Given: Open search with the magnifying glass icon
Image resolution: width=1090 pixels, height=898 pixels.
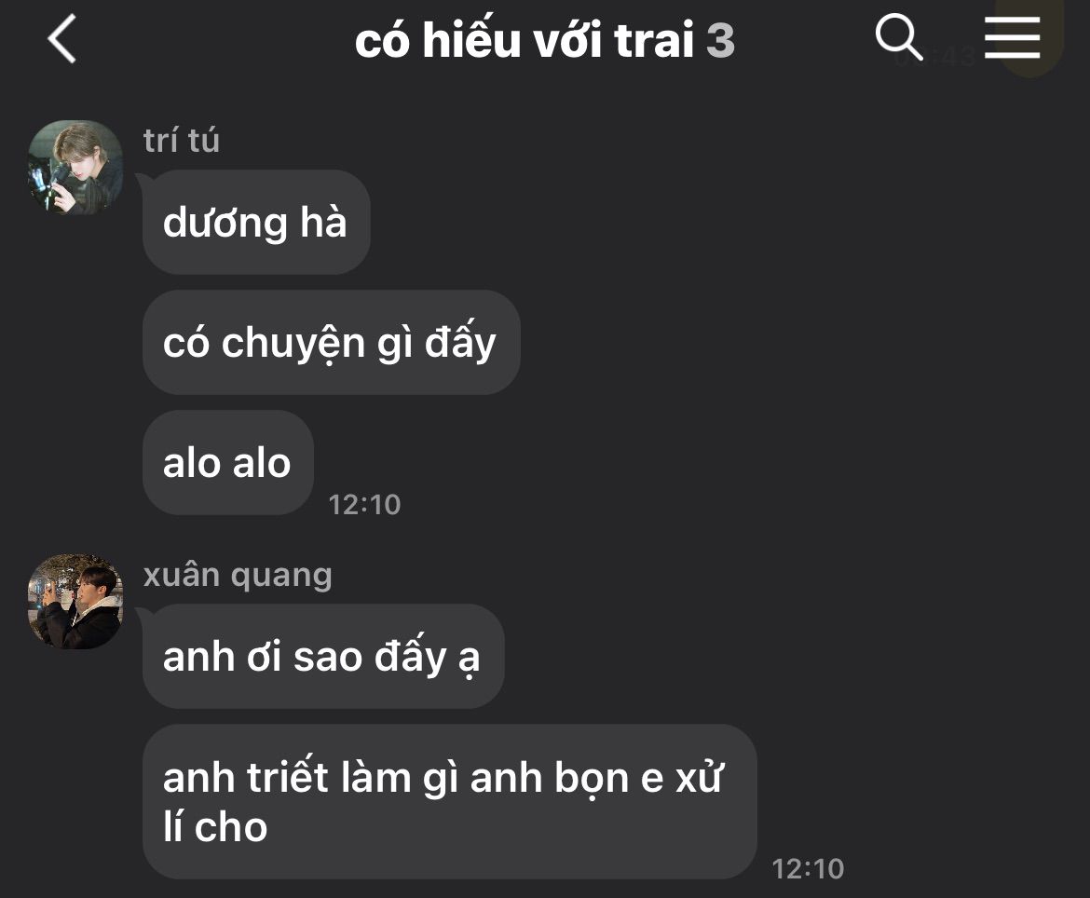Looking at the screenshot, I should click(899, 37).
